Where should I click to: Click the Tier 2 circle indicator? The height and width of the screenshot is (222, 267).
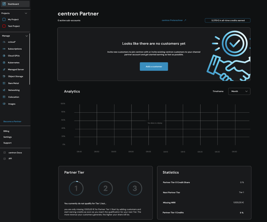pyautogui.click(x=106, y=188)
